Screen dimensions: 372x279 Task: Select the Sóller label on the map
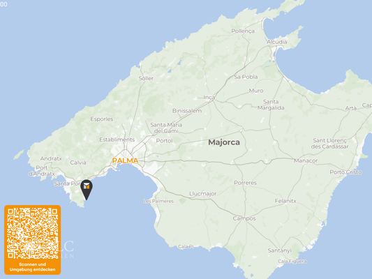pyautogui.click(x=146, y=78)
